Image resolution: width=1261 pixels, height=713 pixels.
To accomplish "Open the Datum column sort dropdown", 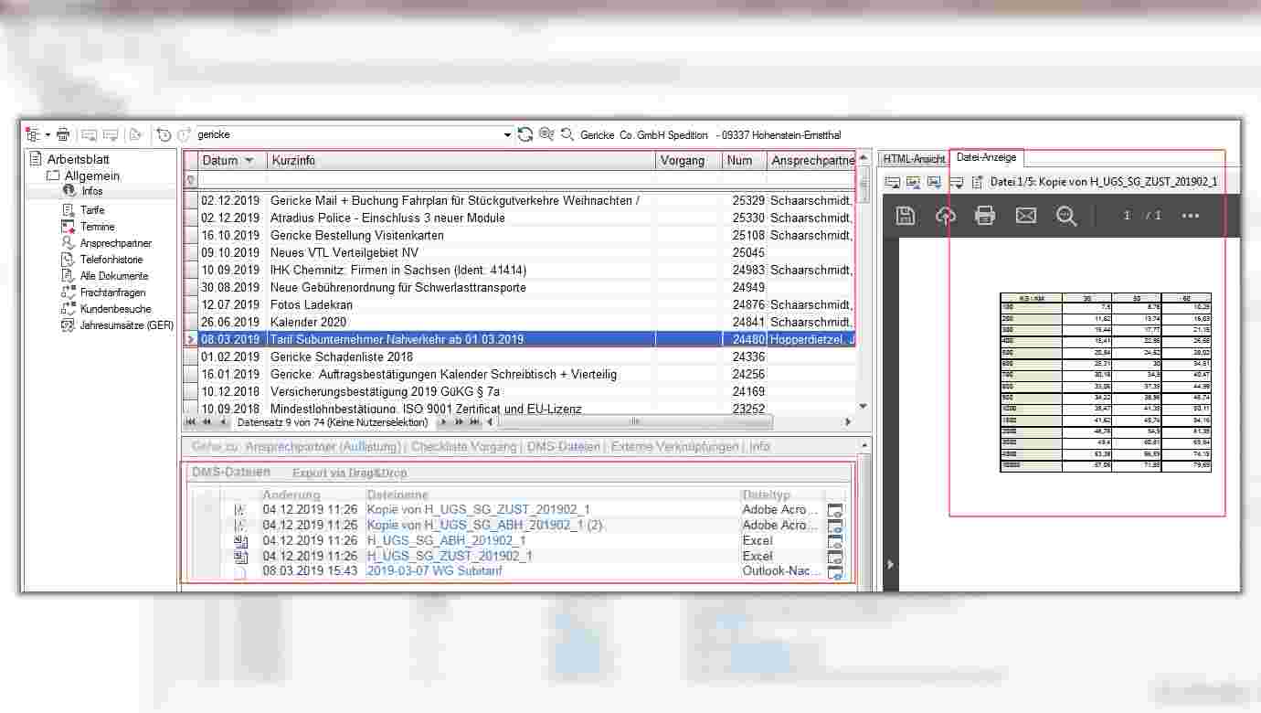I will pyautogui.click(x=249, y=161).
